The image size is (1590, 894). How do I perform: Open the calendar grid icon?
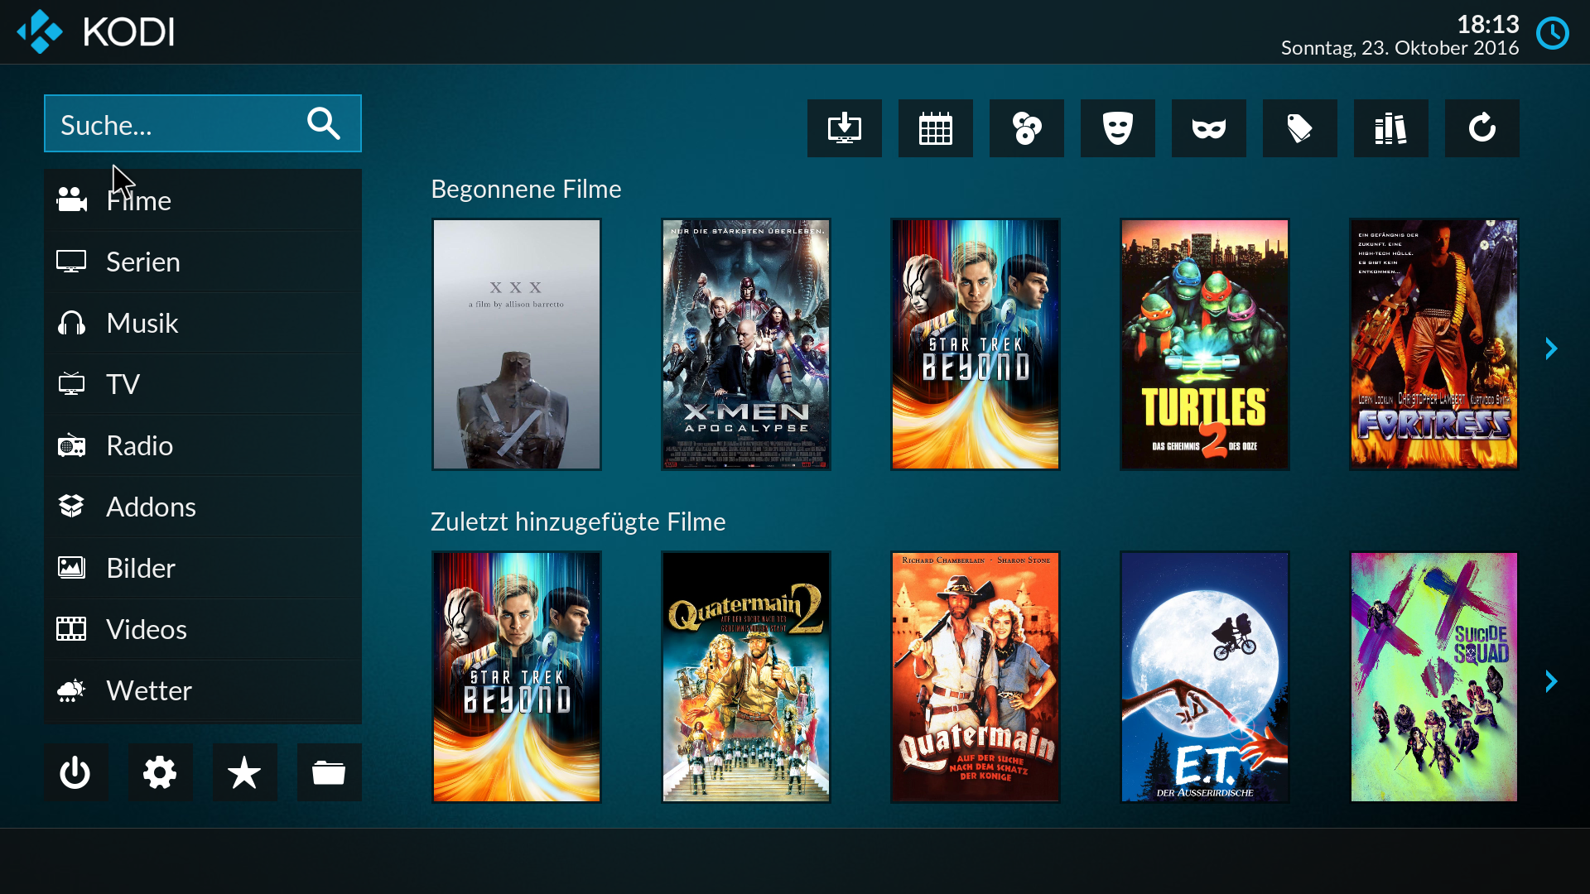tap(935, 128)
